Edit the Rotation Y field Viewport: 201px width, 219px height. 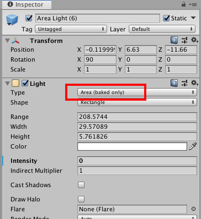click(141, 59)
